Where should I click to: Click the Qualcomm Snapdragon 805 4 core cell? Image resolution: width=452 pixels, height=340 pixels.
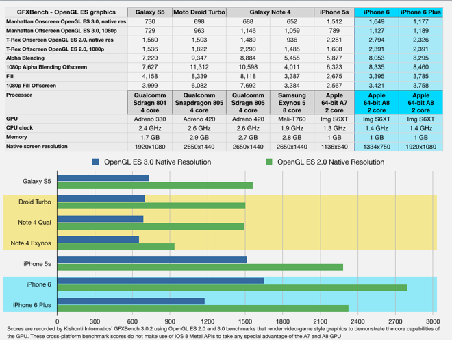[x=199, y=100]
